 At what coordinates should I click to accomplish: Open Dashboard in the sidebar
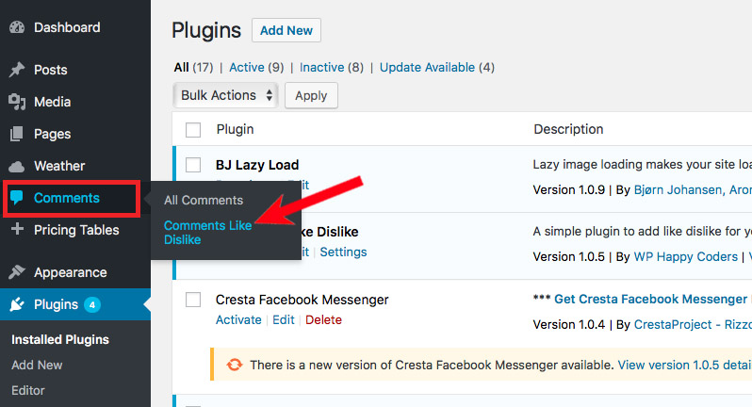click(67, 27)
